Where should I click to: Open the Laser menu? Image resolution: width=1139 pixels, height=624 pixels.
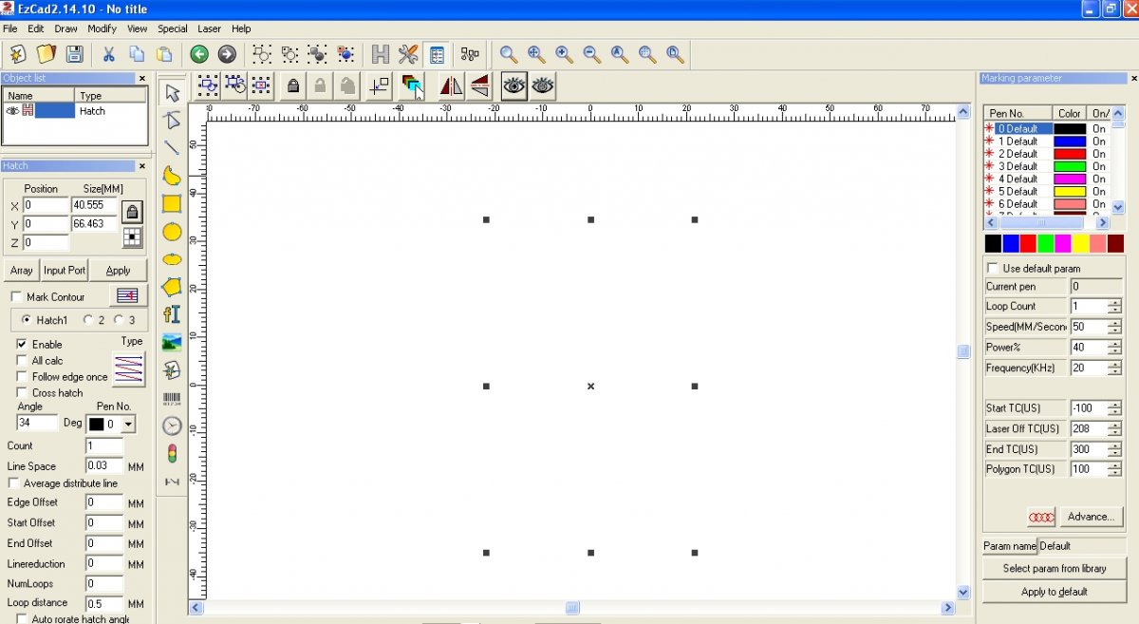[x=209, y=29]
